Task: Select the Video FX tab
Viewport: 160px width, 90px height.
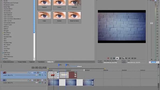Action: point(50,62)
